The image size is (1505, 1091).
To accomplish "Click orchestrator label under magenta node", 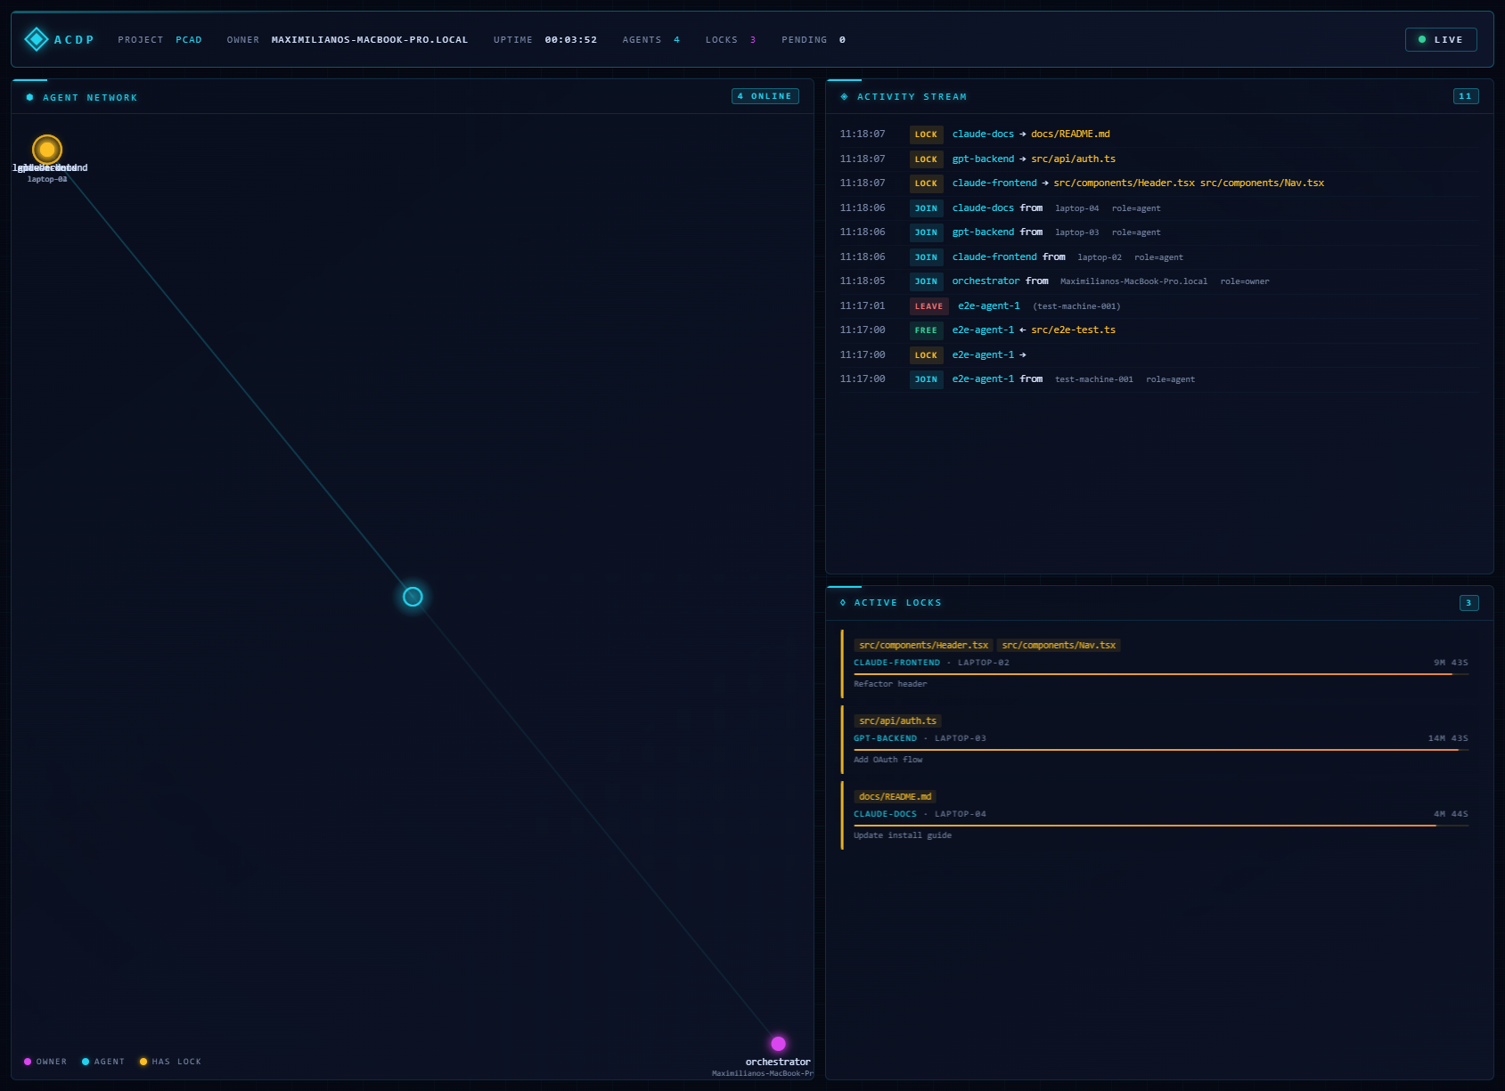I will point(778,1062).
